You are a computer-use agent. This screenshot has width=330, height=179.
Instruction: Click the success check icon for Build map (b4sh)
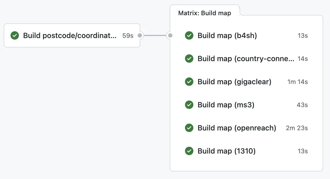pos(189,35)
